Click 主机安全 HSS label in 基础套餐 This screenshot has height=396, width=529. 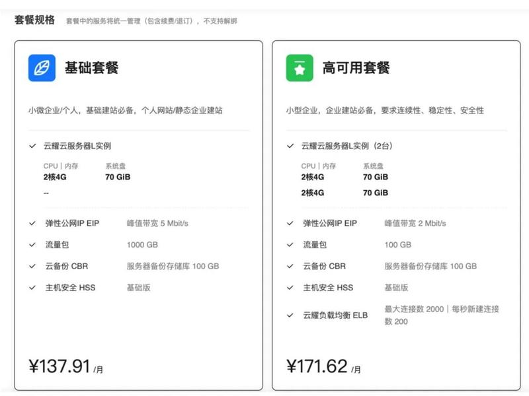71,288
